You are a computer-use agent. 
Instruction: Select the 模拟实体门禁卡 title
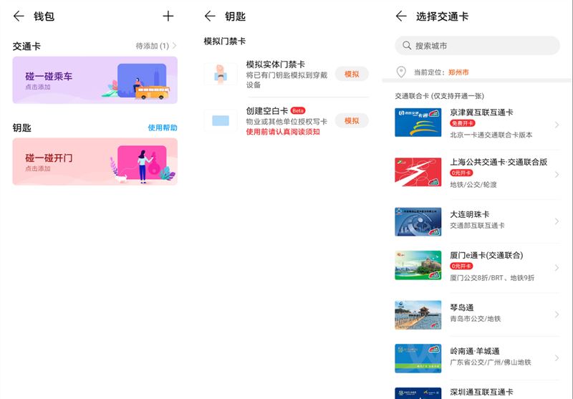[276, 64]
